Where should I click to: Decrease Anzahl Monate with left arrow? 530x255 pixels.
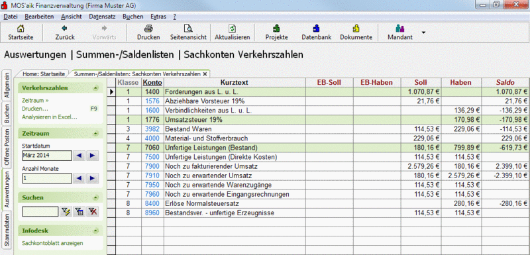point(79,178)
